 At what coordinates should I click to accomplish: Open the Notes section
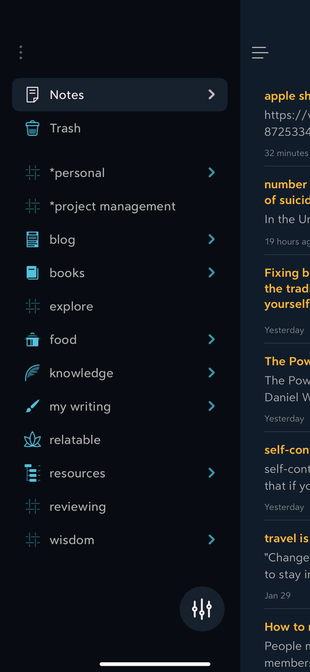(67, 95)
